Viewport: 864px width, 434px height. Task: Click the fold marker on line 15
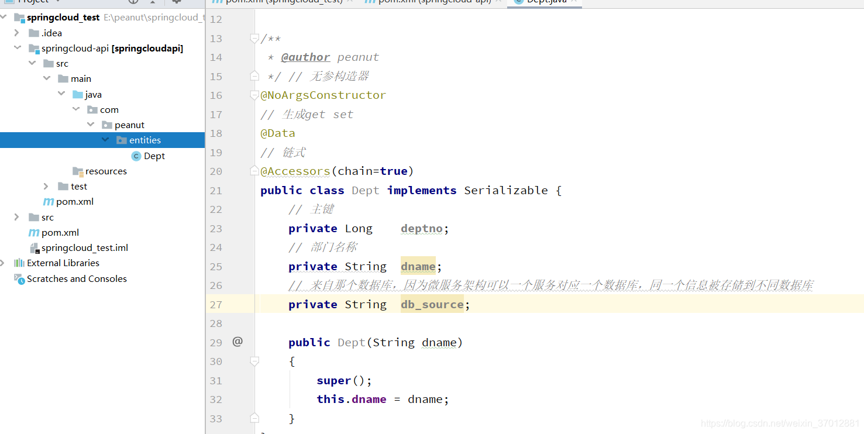click(x=254, y=76)
